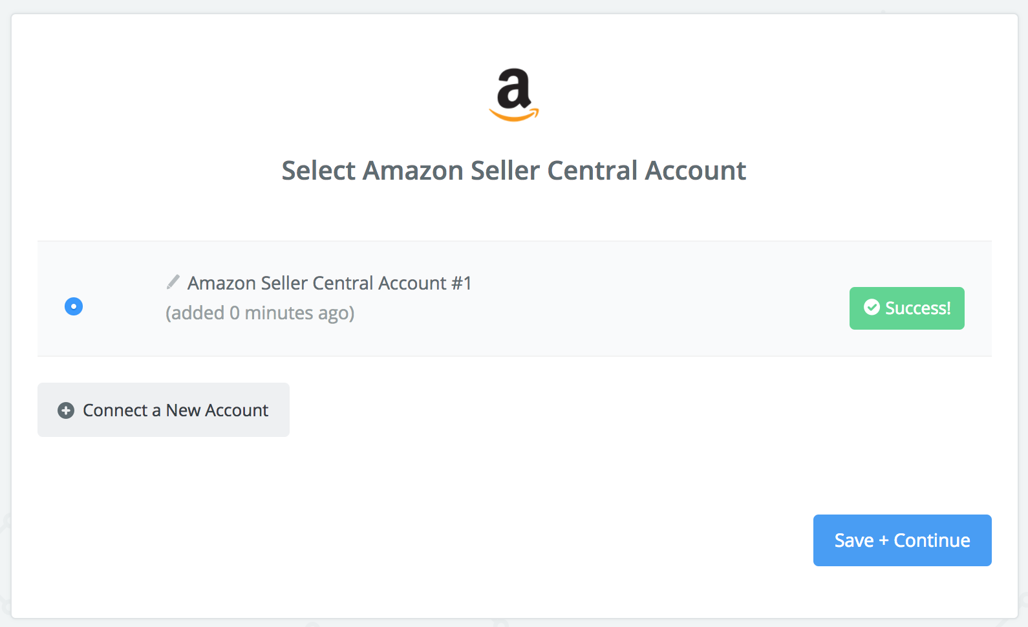Screen dimensions: 1028x627
Task: Click the black letter "a" in Amazon logo
Action: point(514,88)
